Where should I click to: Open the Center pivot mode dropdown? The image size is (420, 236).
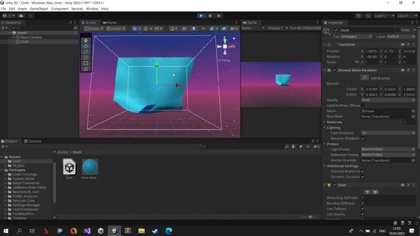(x=94, y=29)
